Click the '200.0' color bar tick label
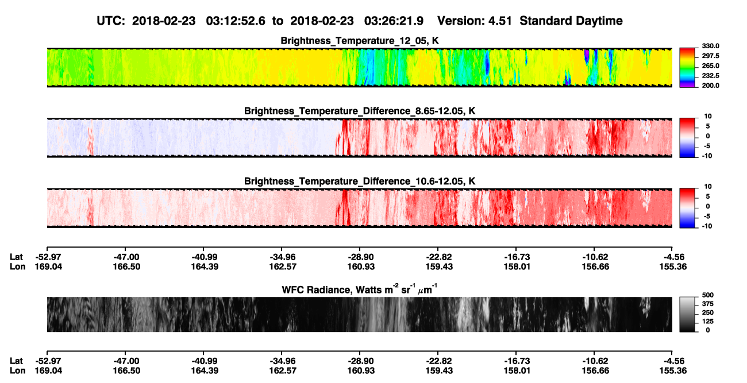This screenshot has height=383, width=747. pos(711,85)
